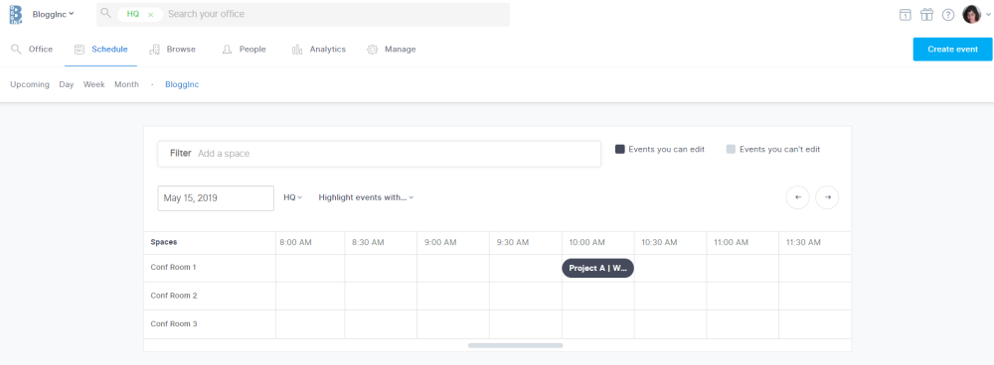
Task: Click the Manage gear icon
Action: (x=372, y=50)
